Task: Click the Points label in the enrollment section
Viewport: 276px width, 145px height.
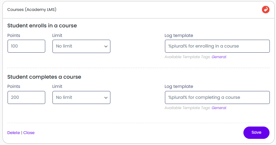Action: coord(14,36)
